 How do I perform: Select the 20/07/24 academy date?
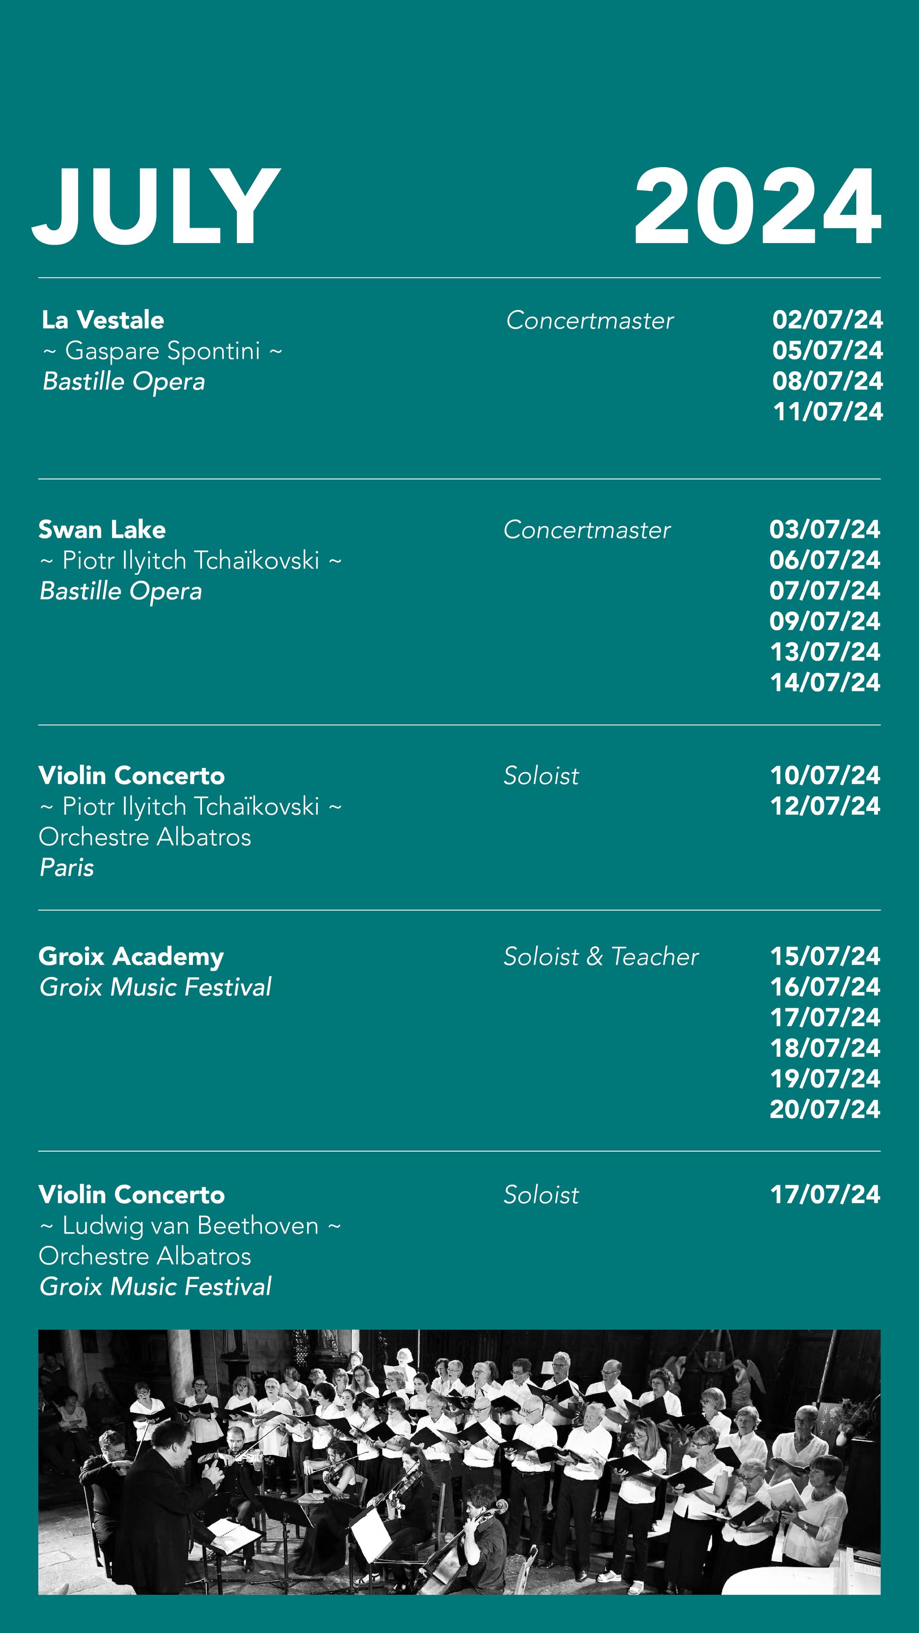tap(825, 1110)
